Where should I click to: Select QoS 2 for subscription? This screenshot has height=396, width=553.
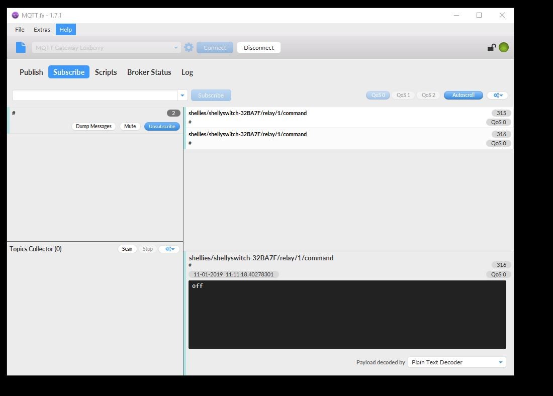428,95
